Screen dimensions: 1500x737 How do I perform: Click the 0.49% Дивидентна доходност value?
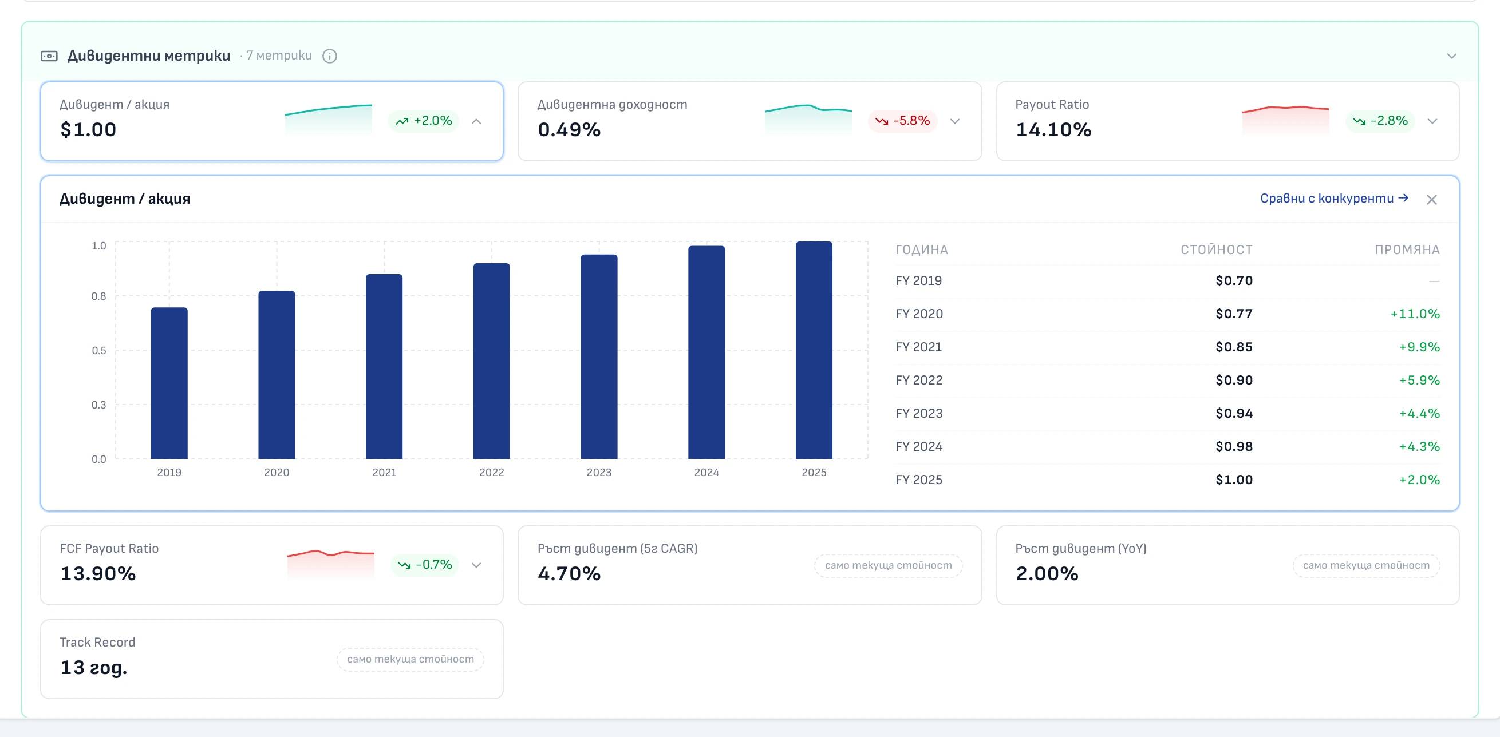569,130
